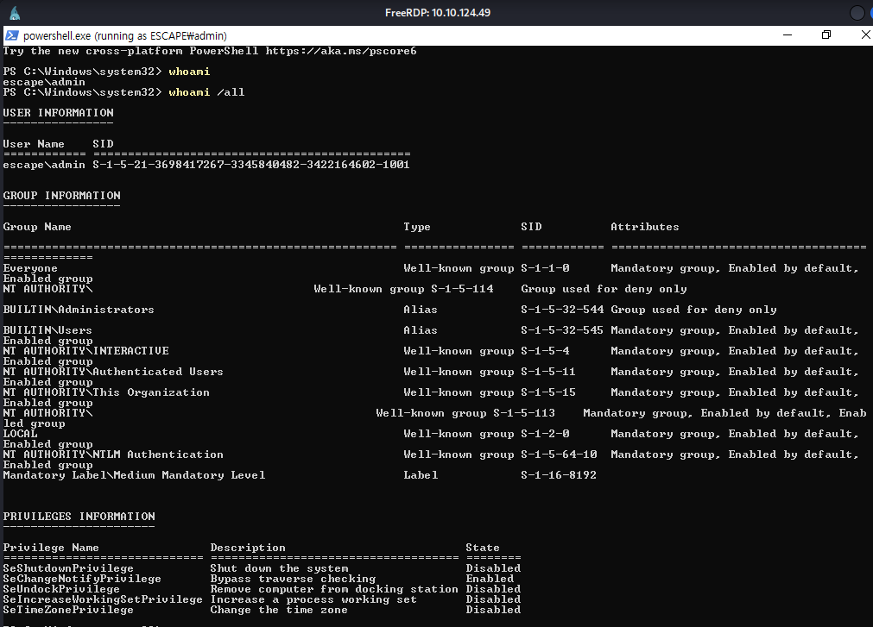Click the GROUP INFORMATION heading
Viewport: 873px width, 627px height.
click(x=61, y=196)
